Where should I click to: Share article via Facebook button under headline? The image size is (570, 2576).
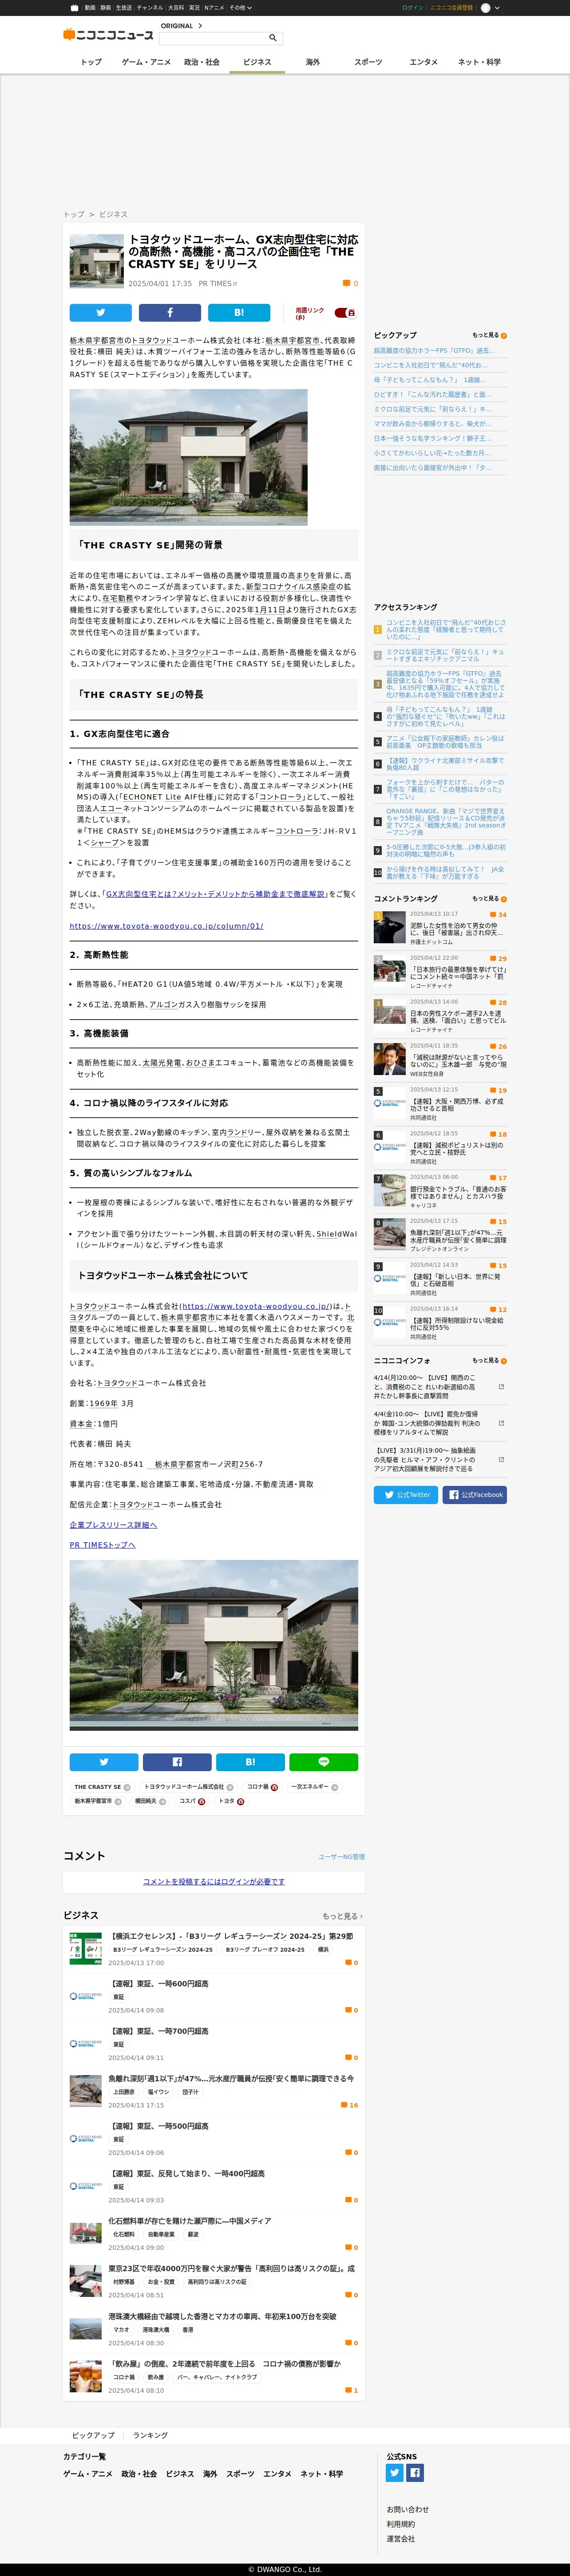click(x=169, y=312)
